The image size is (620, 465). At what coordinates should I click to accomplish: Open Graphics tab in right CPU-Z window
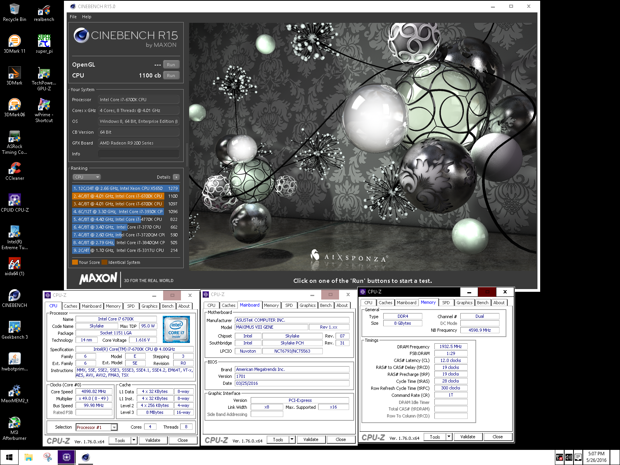(x=464, y=303)
